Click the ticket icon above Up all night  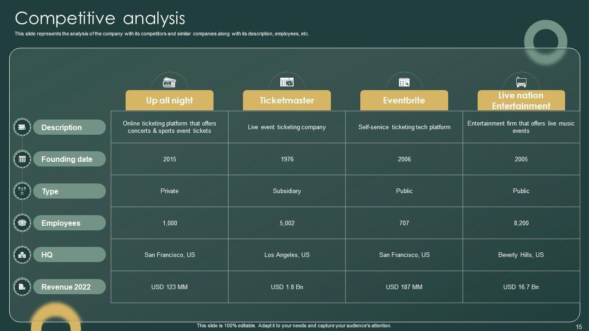click(x=169, y=82)
